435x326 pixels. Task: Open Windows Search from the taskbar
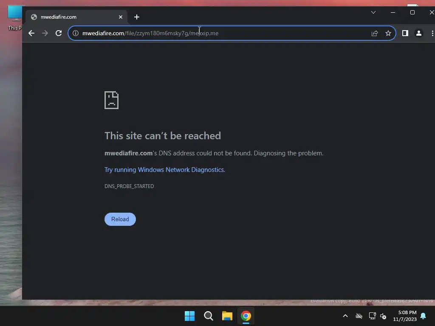pyautogui.click(x=208, y=316)
